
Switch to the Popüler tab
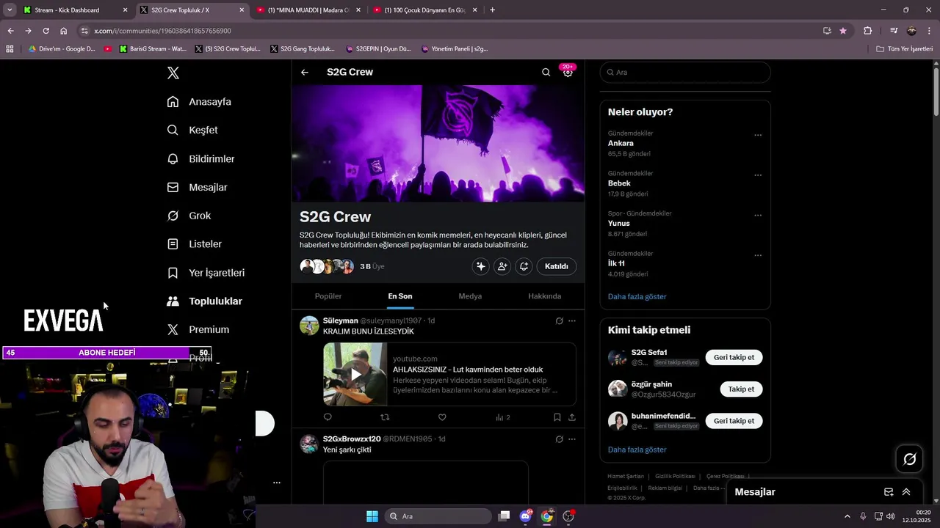(x=328, y=296)
